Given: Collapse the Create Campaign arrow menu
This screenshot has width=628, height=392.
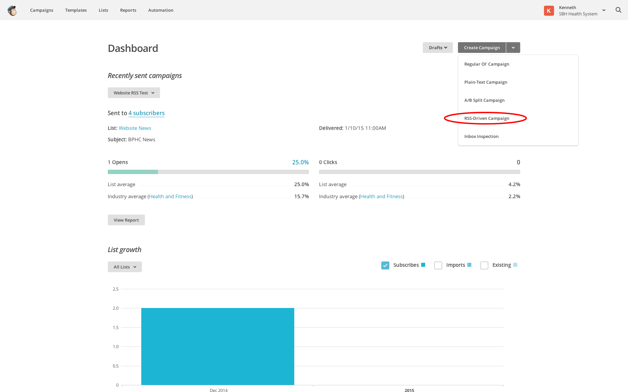Looking at the screenshot, I should coord(513,48).
